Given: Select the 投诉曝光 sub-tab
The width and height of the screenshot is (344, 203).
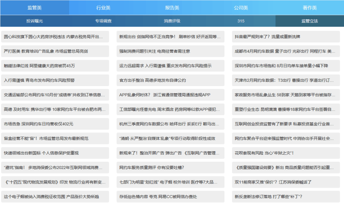Looking at the screenshot, I should 34,21.
